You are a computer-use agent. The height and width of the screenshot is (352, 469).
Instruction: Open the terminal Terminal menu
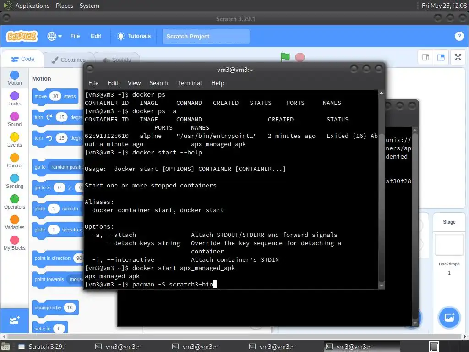click(x=189, y=83)
